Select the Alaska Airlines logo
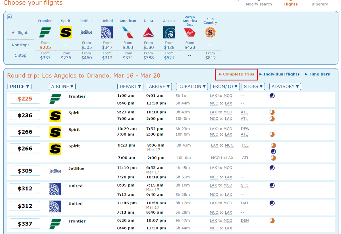The image size is (341, 234). (x=169, y=32)
